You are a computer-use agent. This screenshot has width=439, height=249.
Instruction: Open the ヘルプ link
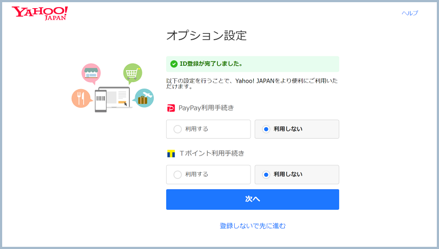tap(410, 13)
